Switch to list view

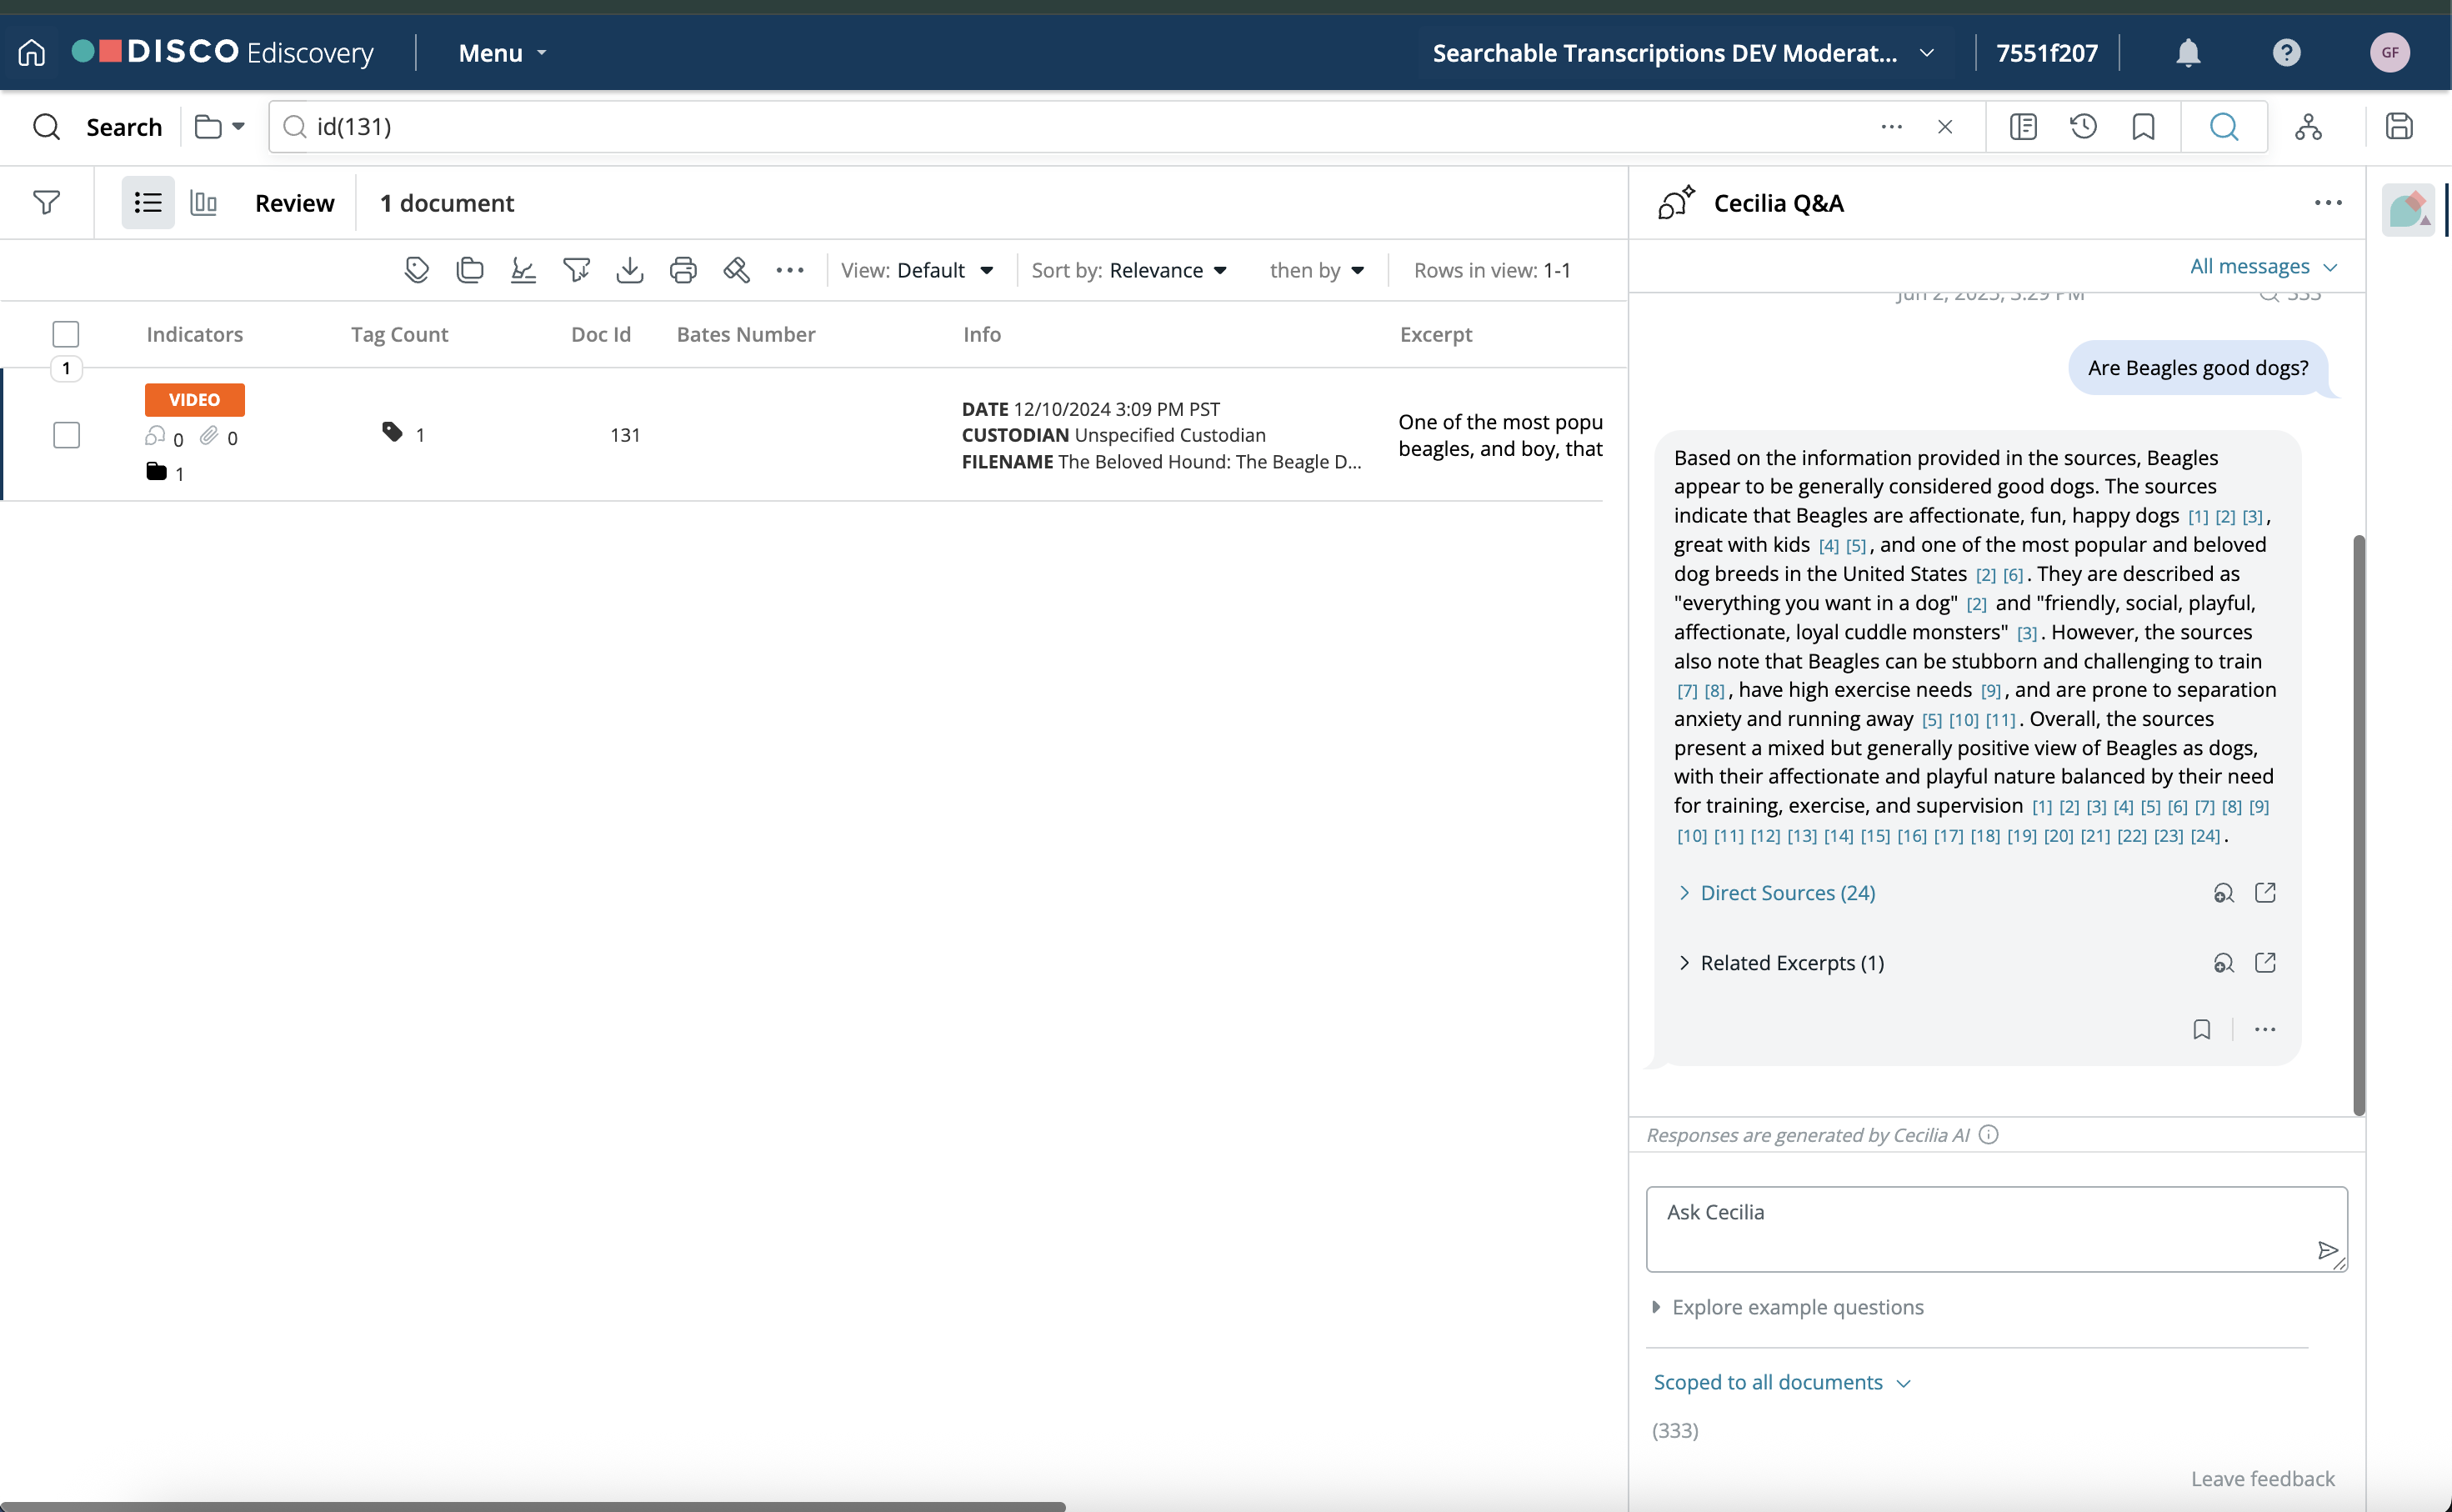point(148,203)
